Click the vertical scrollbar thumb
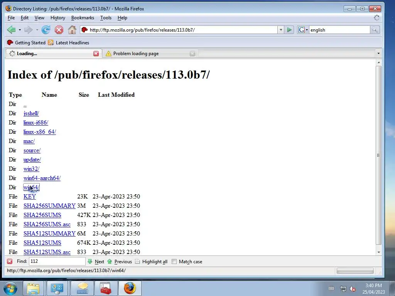 pyautogui.click(x=378, y=155)
